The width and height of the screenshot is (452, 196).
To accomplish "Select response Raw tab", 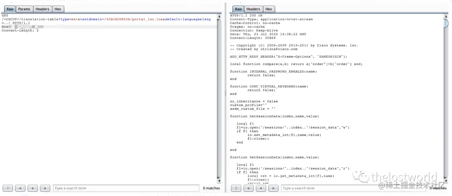I will 239,9.
